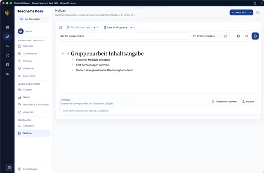Click the Dokument scannen button

[224, 102]
